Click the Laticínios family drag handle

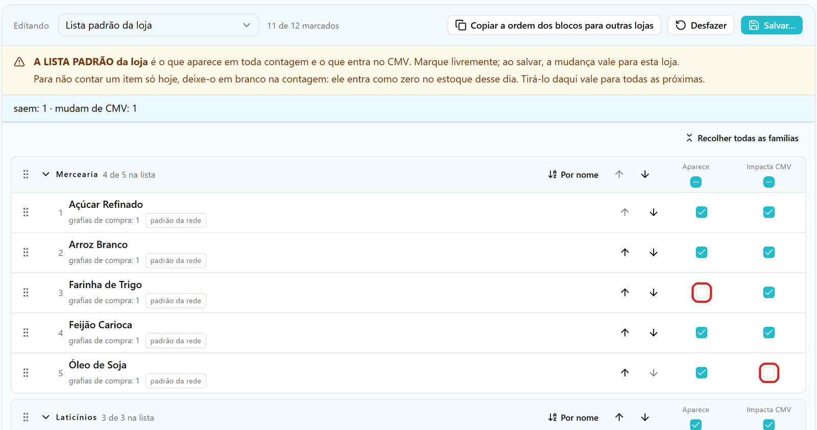26,417
